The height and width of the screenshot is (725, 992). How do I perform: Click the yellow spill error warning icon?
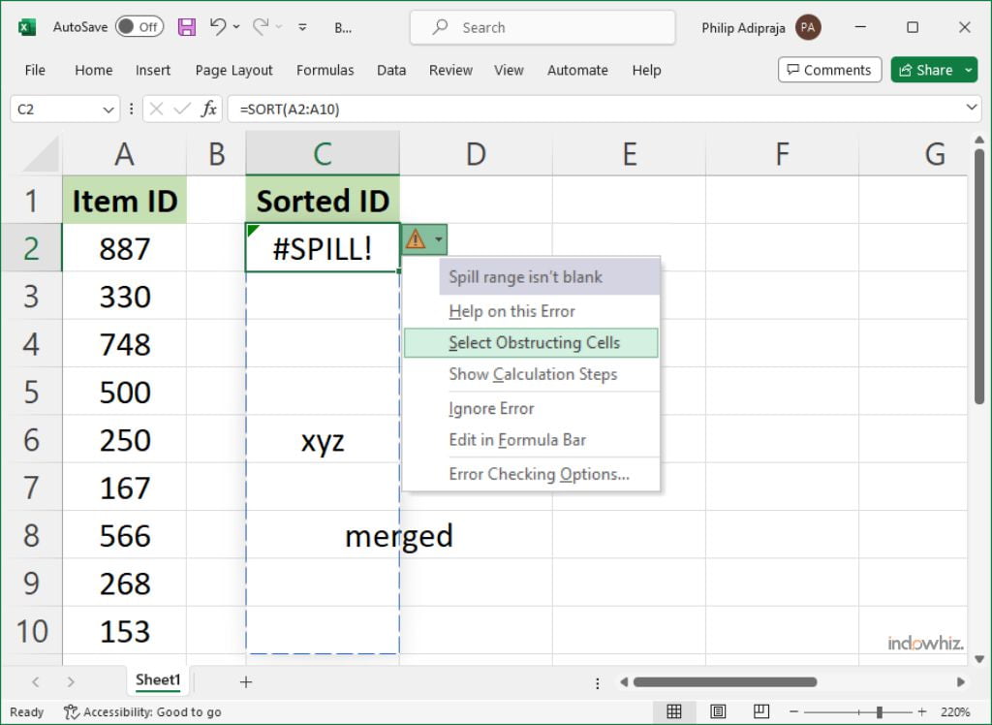(x=416, y=238)
